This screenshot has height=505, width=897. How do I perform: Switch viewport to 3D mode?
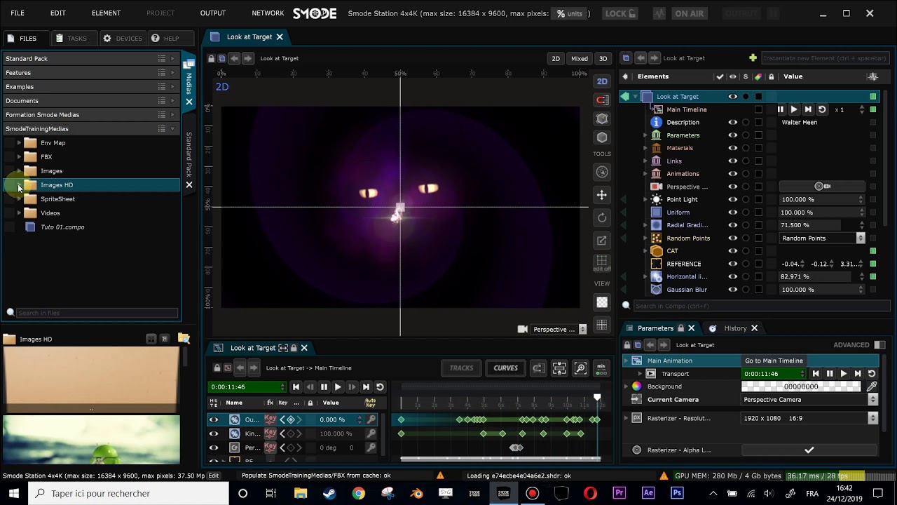(x=603, y=58)
